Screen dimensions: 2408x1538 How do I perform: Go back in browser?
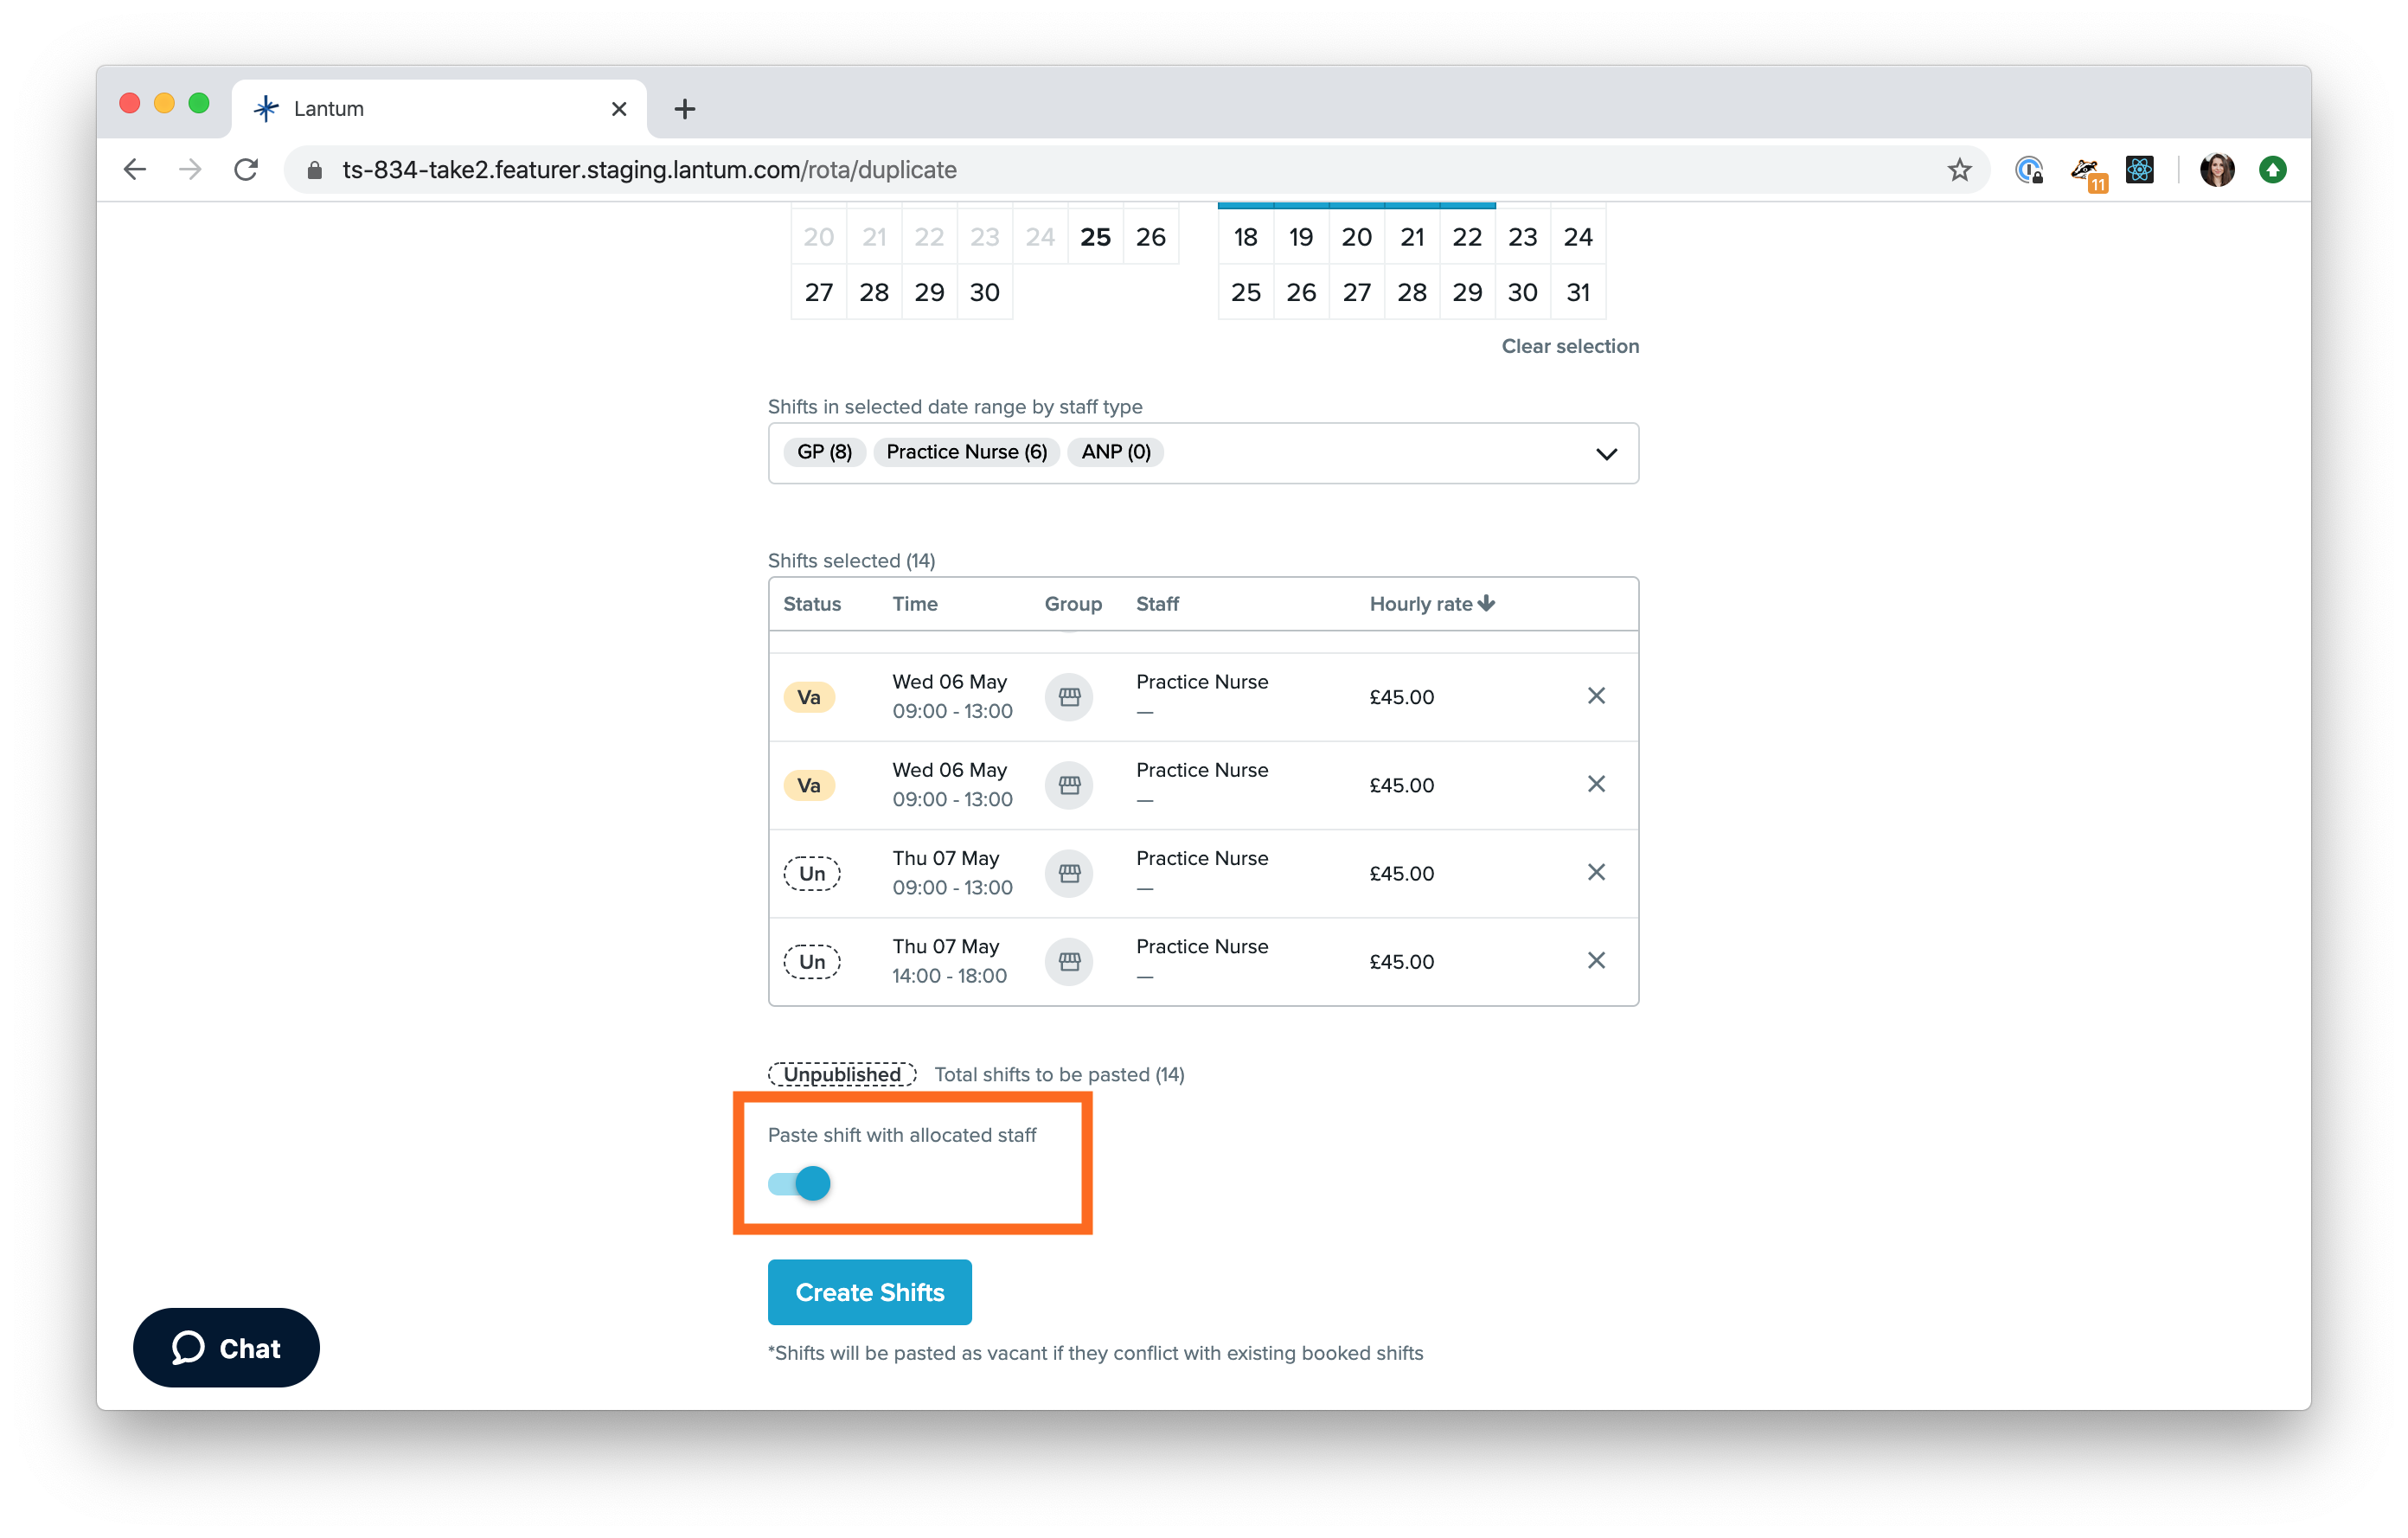(x=135, y=169)
